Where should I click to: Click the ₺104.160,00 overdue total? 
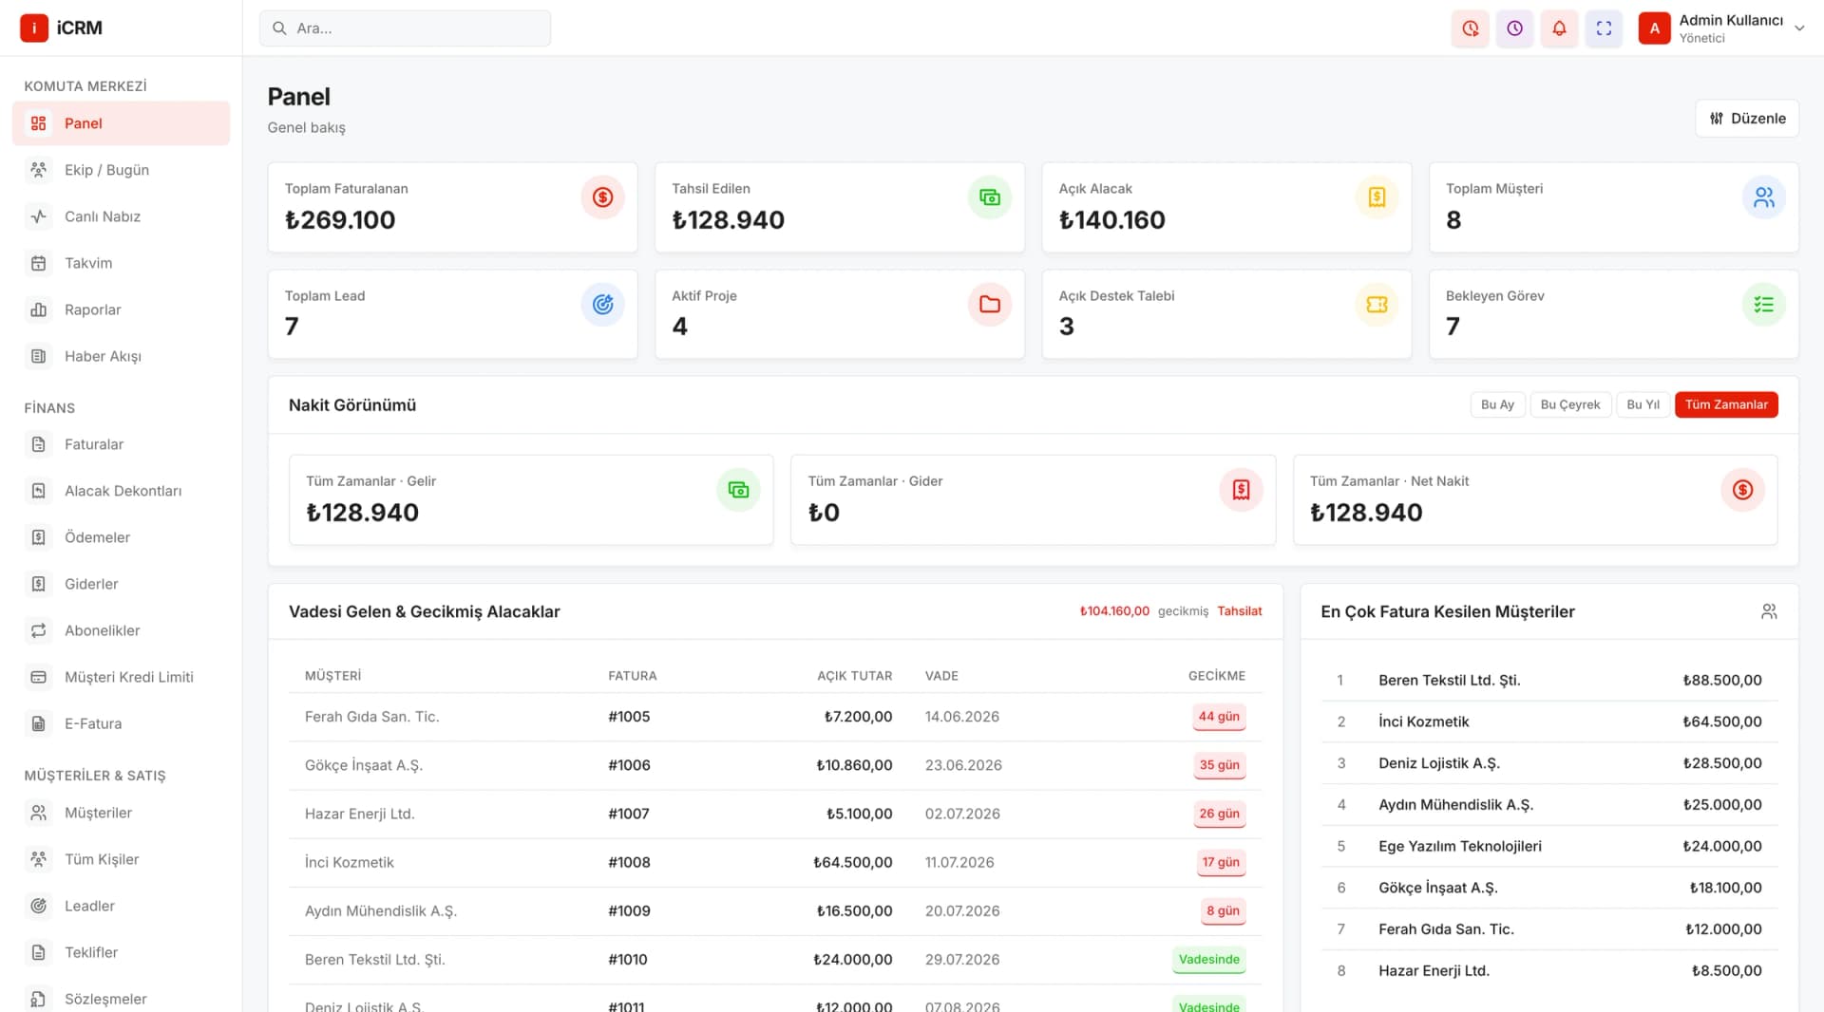click(1113, 611)
